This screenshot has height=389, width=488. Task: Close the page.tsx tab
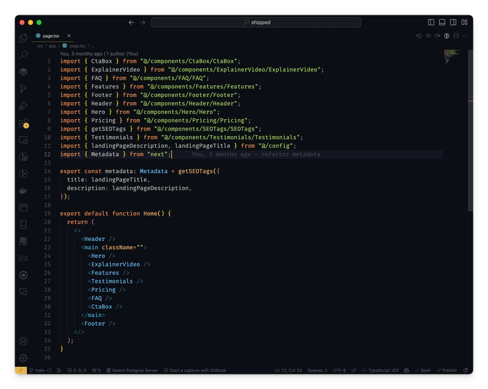69,36
